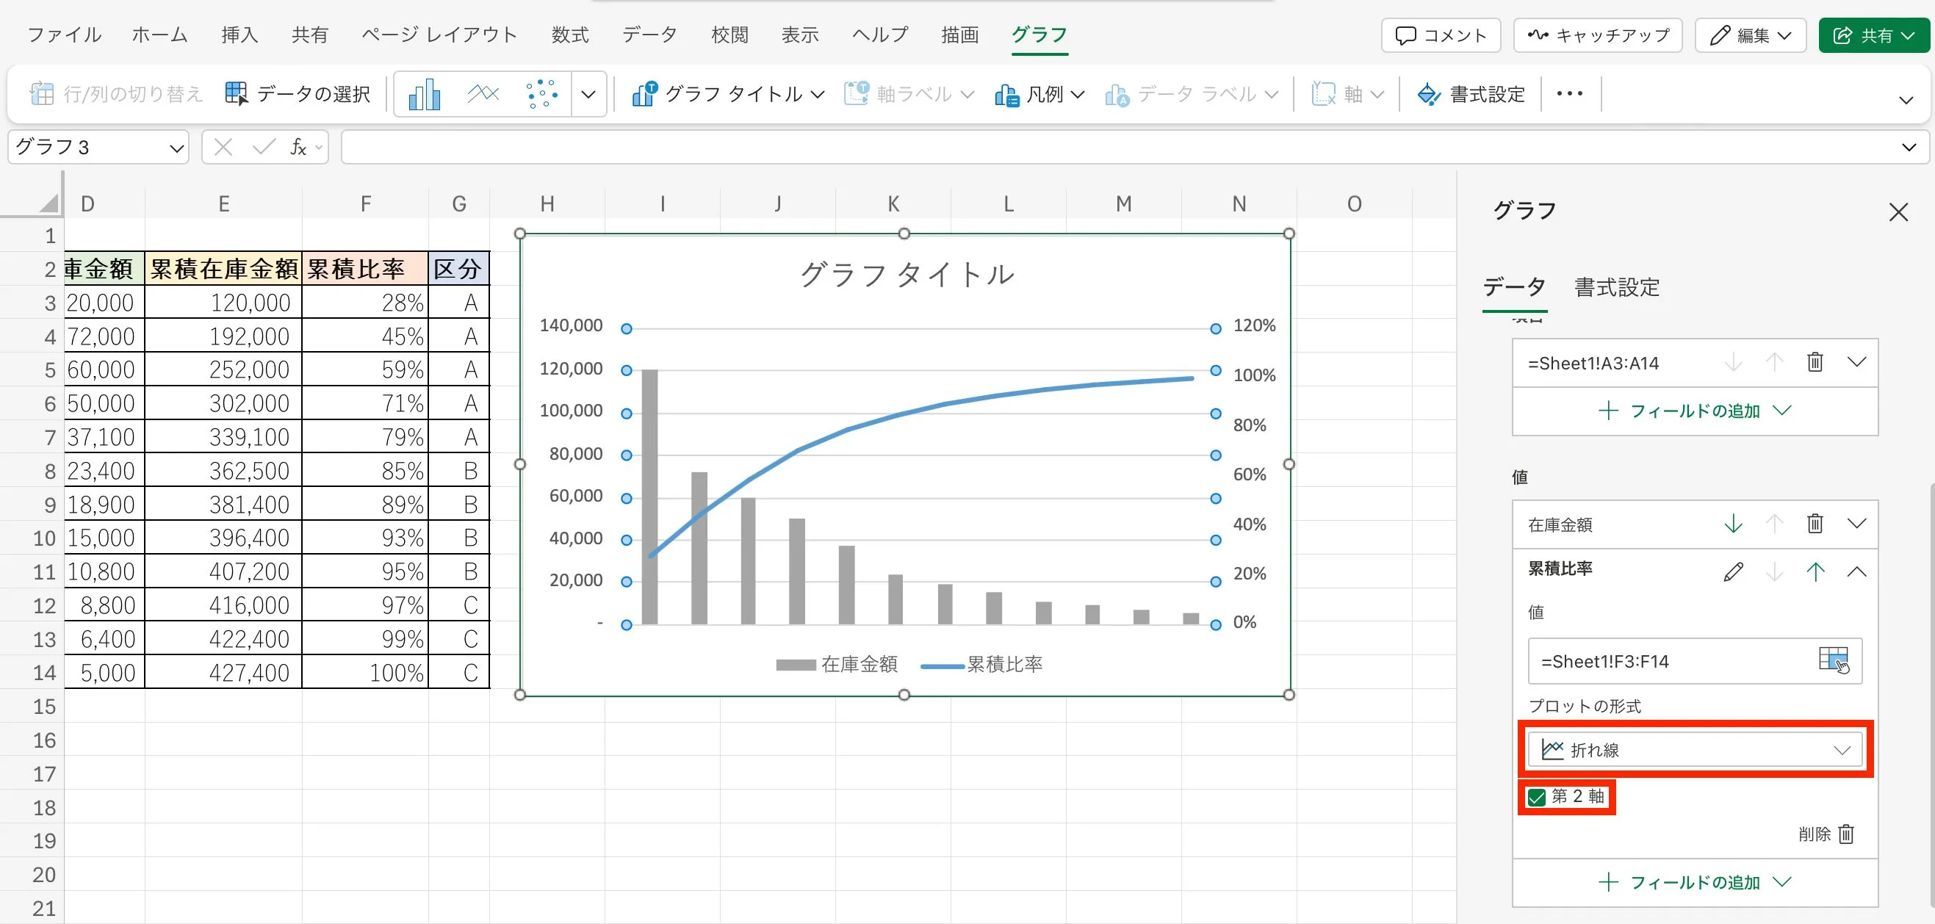1935x924 pixels.
Task: Choose the scatter chart type icon
Action: click(541, 95)
